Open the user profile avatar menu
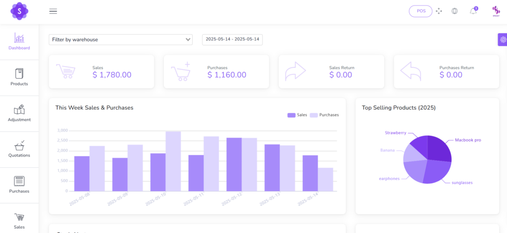Image resolution: width=507 pixels, height=233 pixels. click(496, 12)
